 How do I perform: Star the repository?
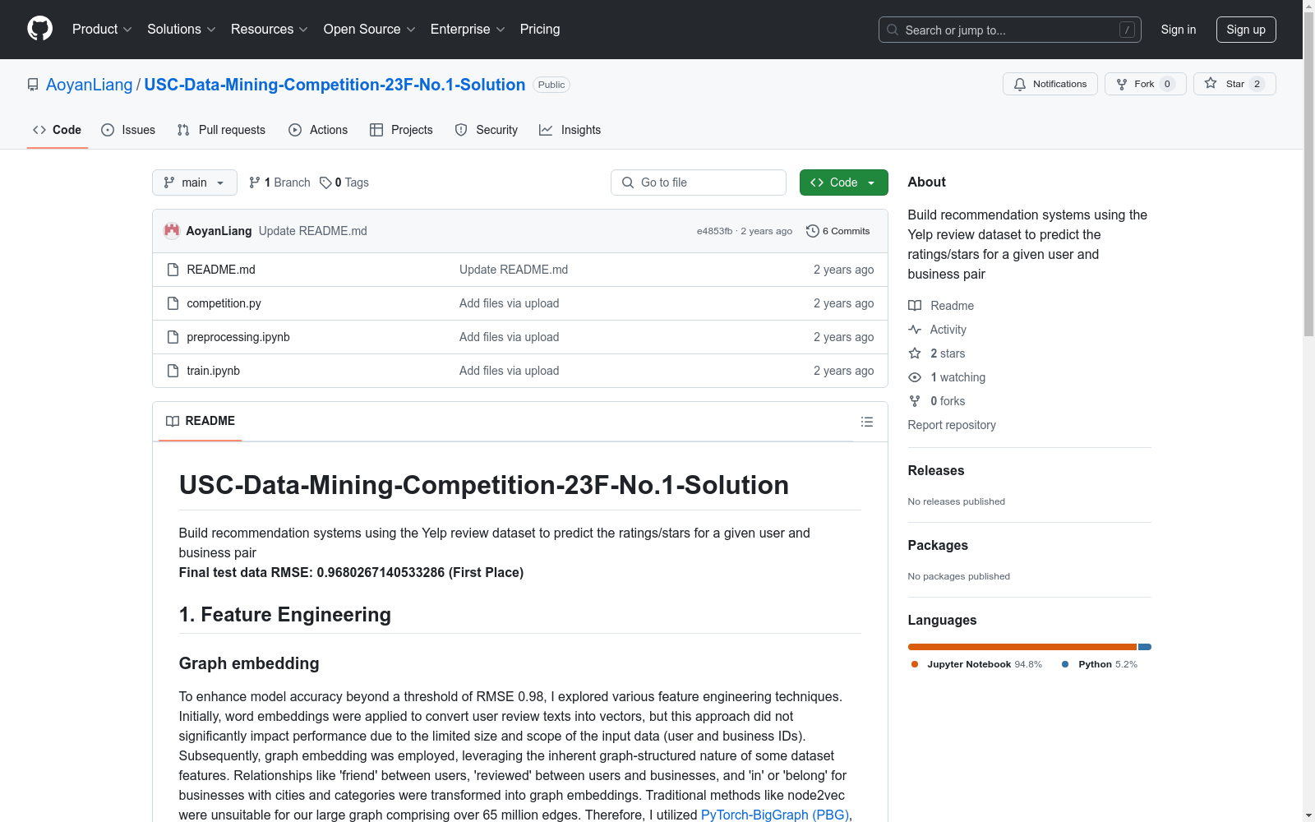click(x=1234, y=84)
